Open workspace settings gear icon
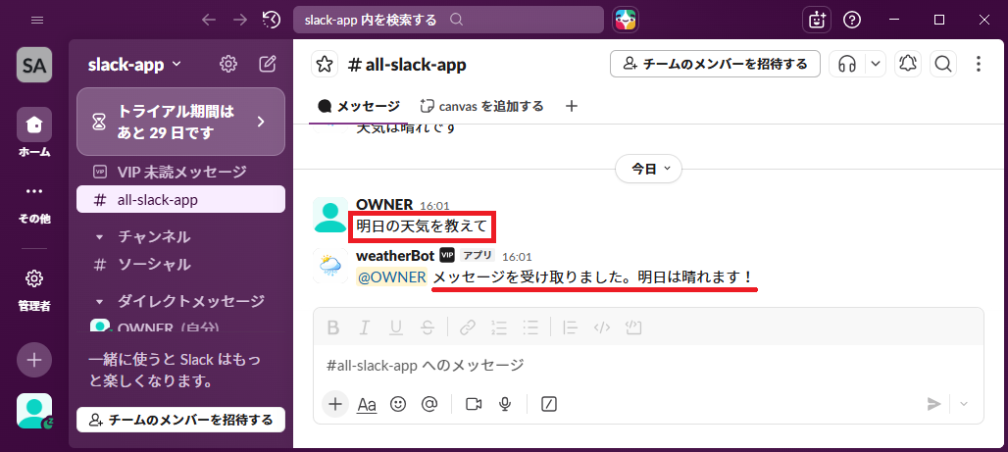This screenshot has width=1008, height=452. point(228,64)
